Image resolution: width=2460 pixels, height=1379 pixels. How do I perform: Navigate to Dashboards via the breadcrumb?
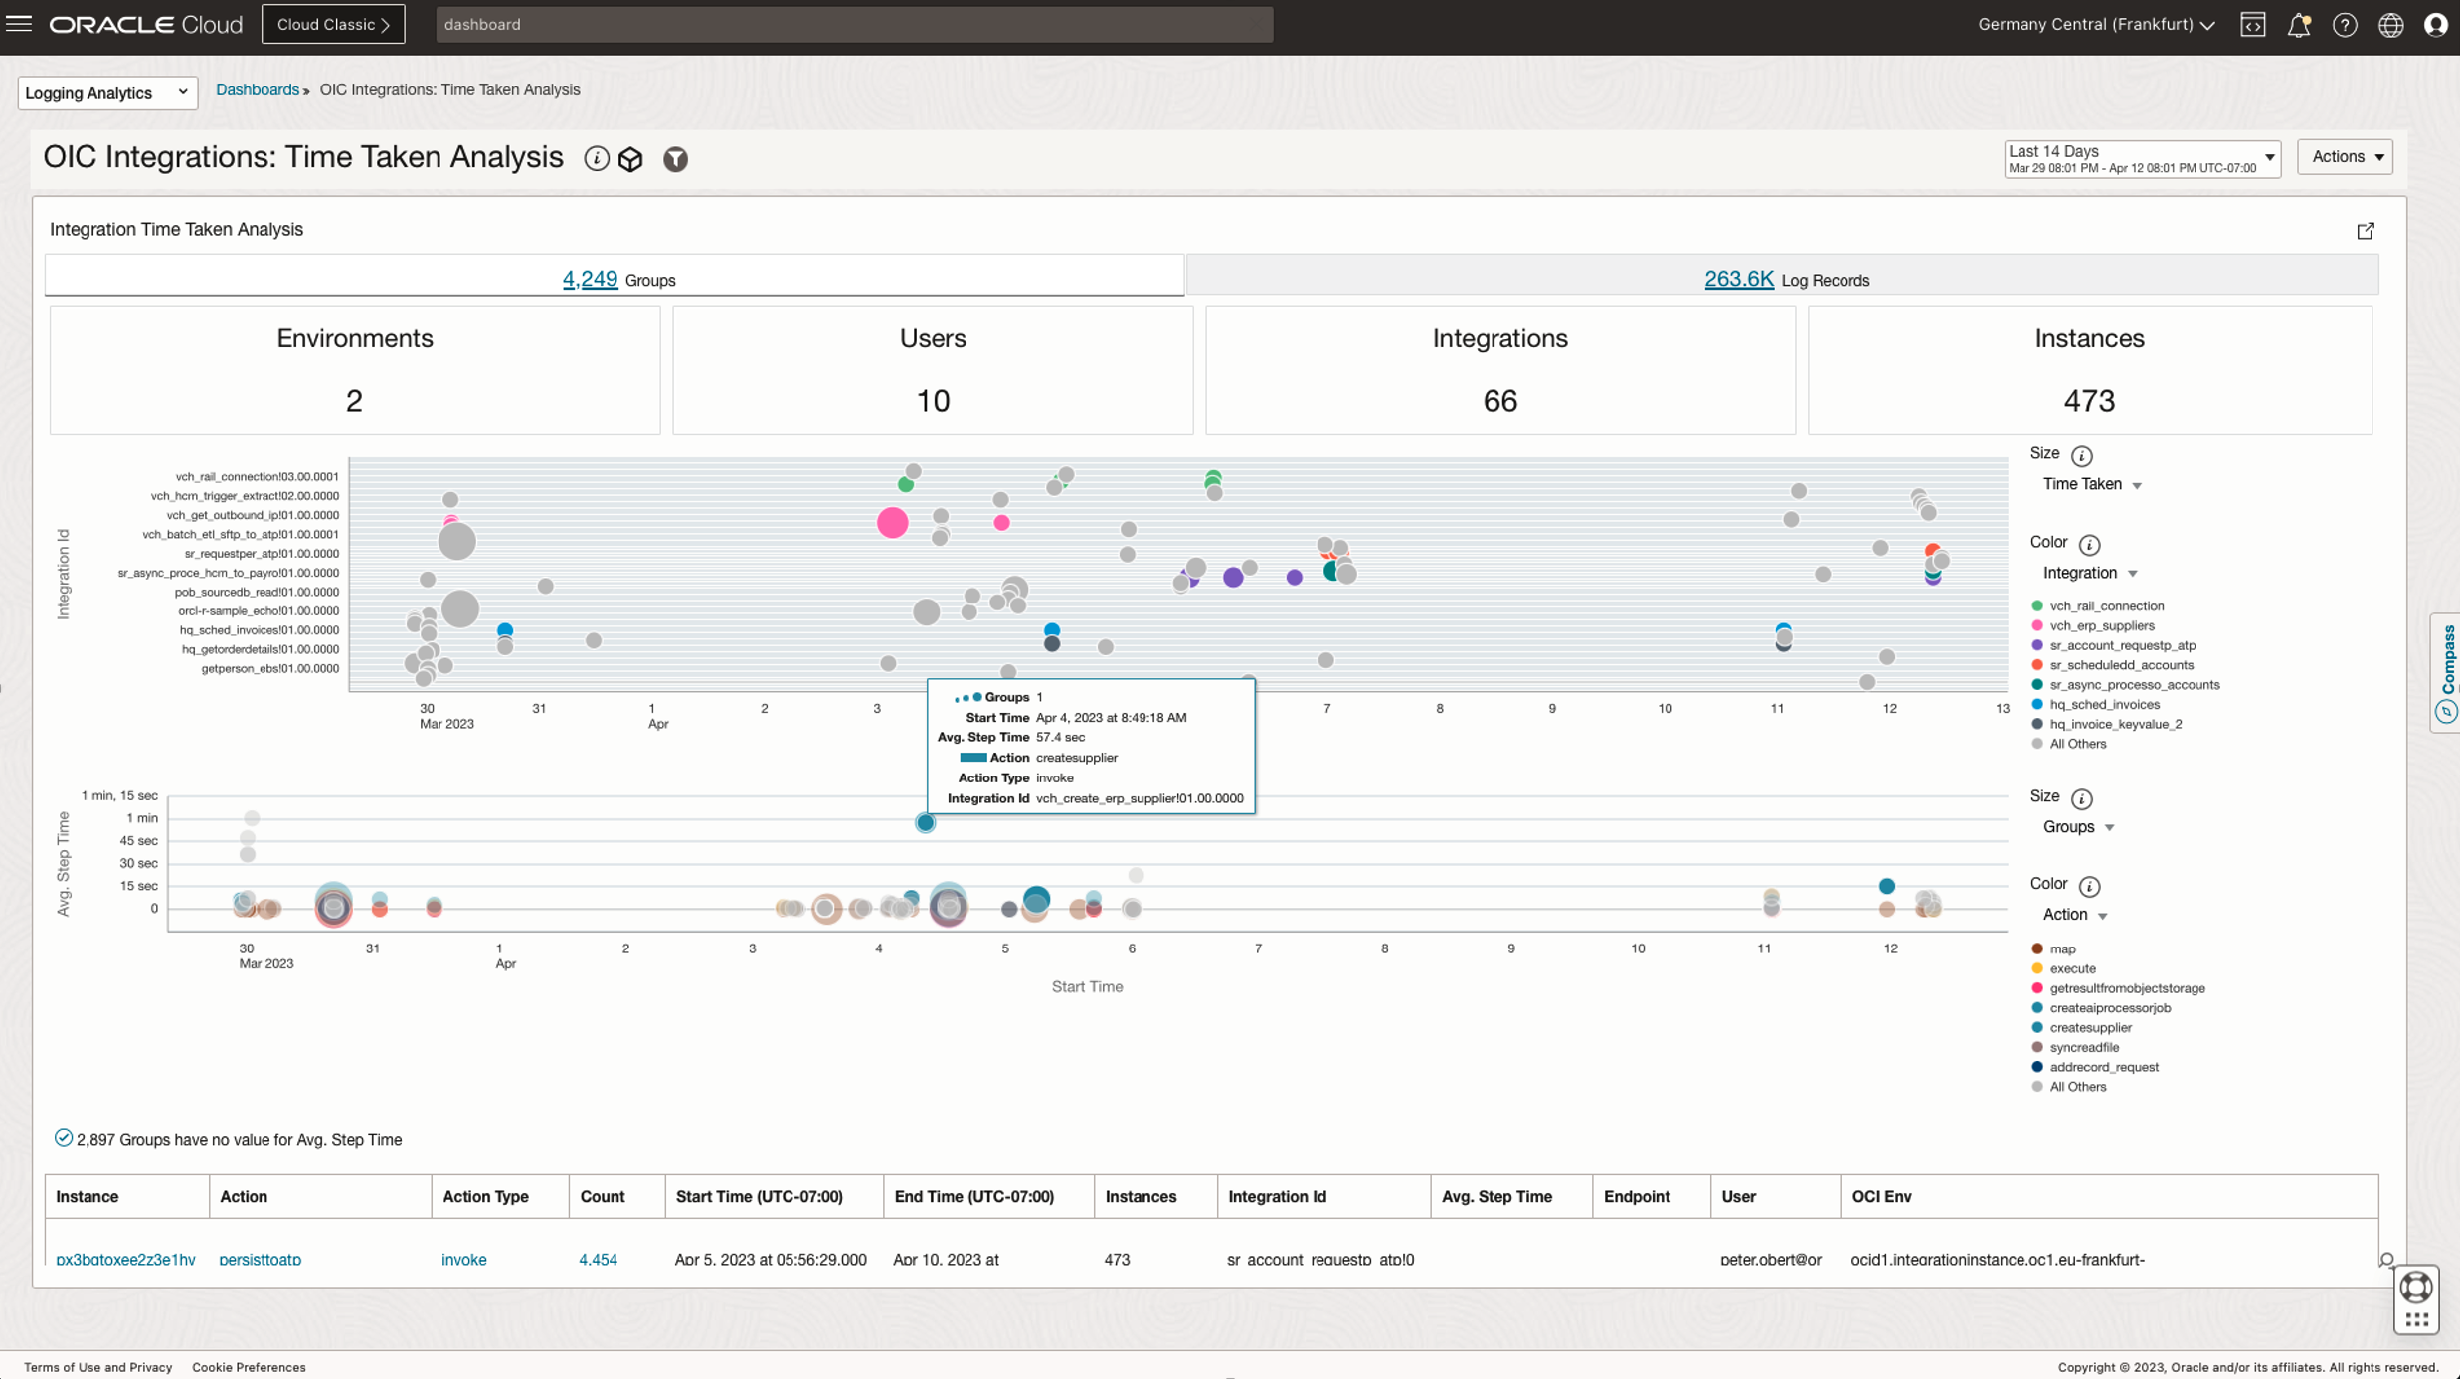pyautogui.click(x=257, y=89)
